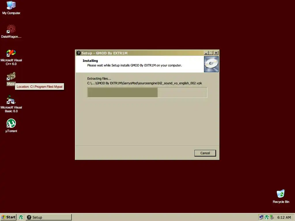Click the setup title bar 'g' icon
Viewport: 295px width, 221px height.
[79, 53]
